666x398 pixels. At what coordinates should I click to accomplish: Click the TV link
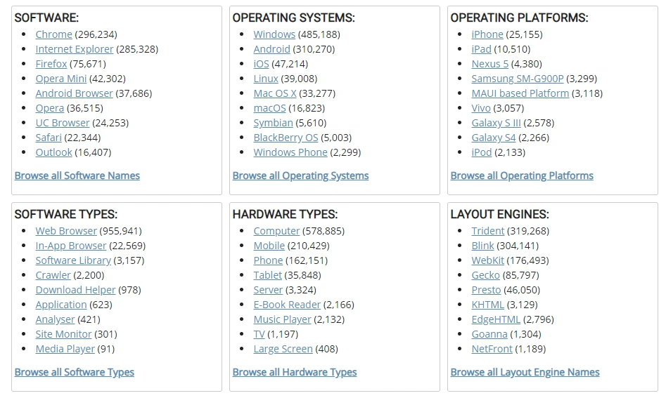pyautogui.click(x=259, y=334)
